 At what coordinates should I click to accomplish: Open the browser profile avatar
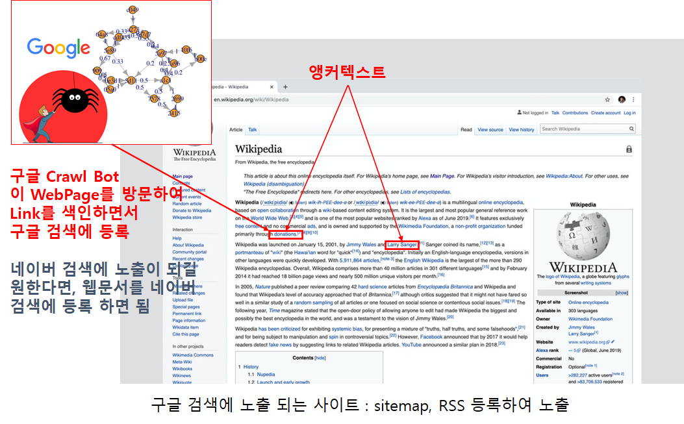coord(622,99)
